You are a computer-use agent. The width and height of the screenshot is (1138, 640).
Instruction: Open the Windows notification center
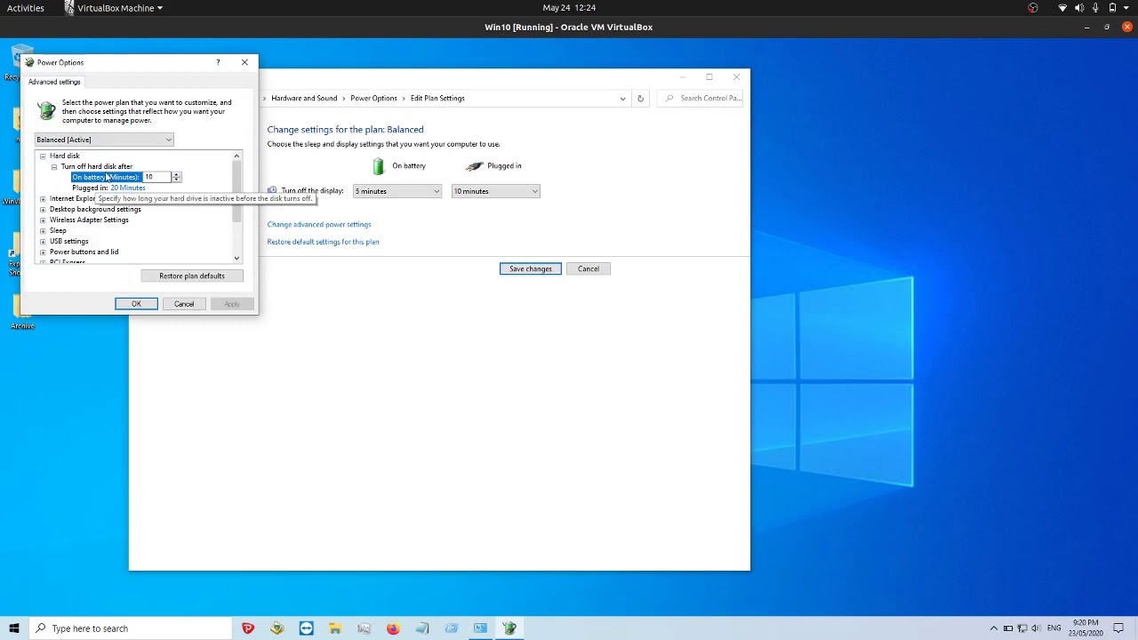click(x=1118, y=628)
